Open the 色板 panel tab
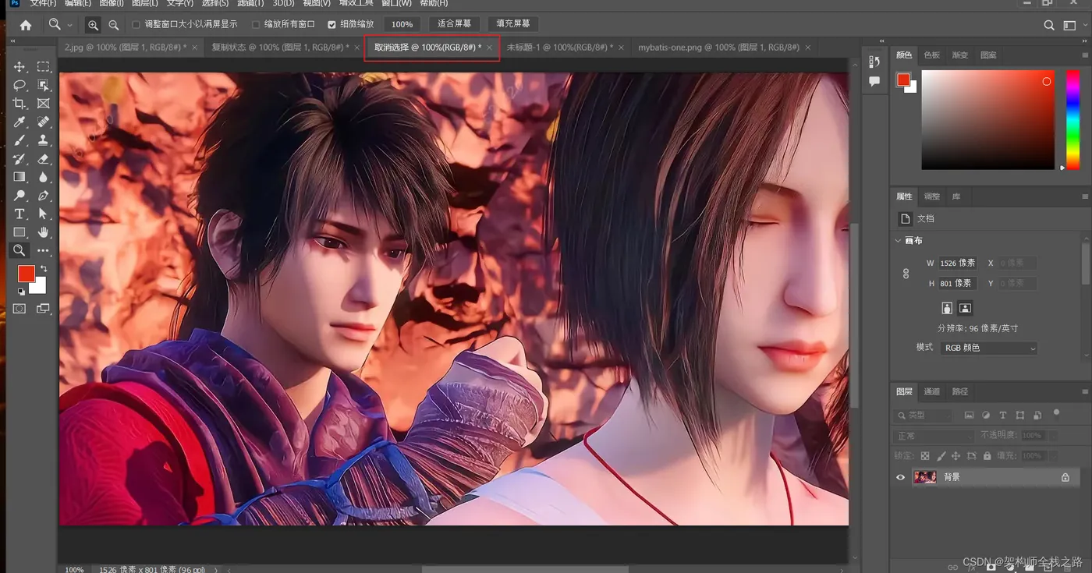This screenshot has height=573, width=1092. tap(932, 55)
